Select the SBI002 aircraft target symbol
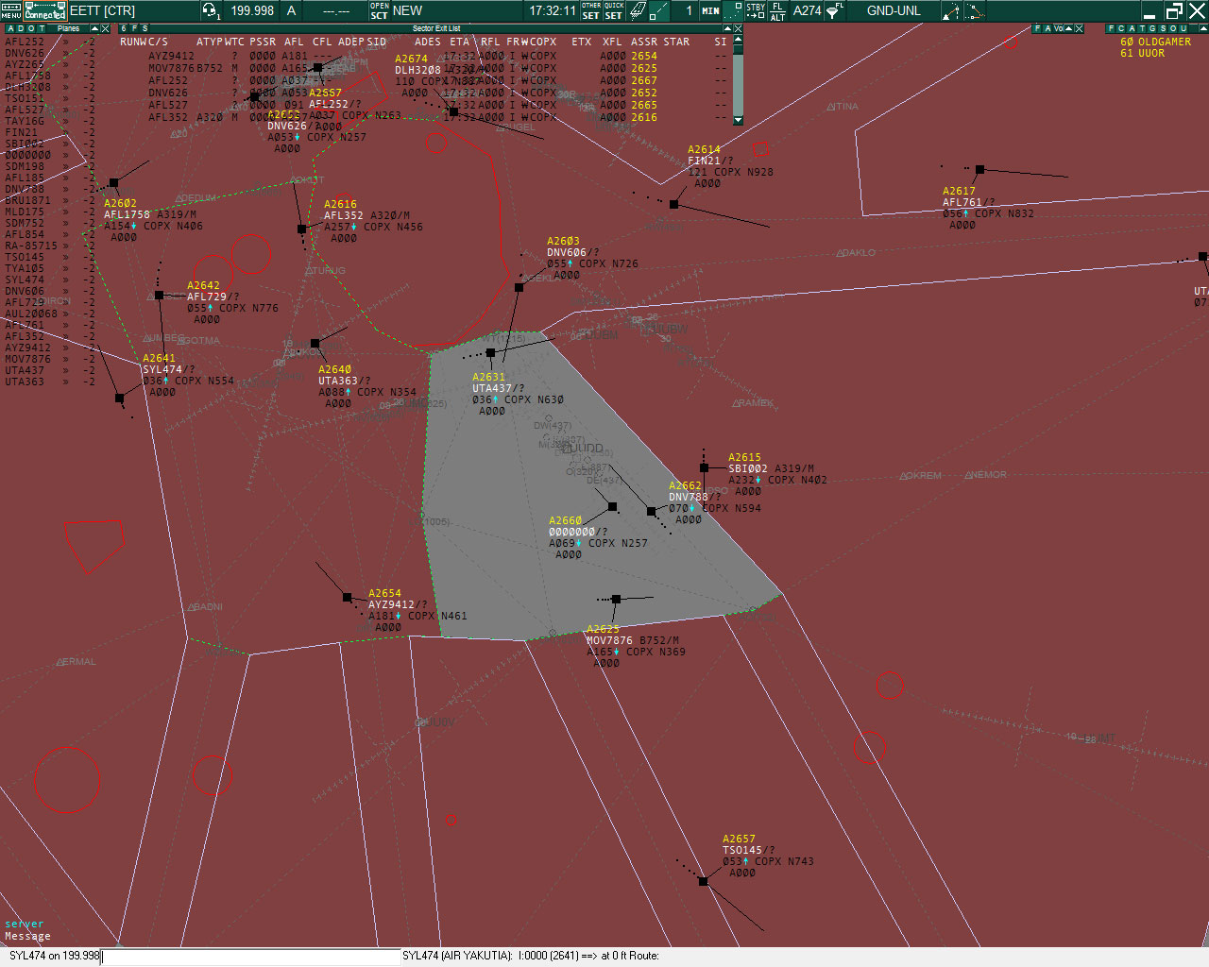Image resolution: width=1209 pixels, height=967 pixels. pos(704,467)
